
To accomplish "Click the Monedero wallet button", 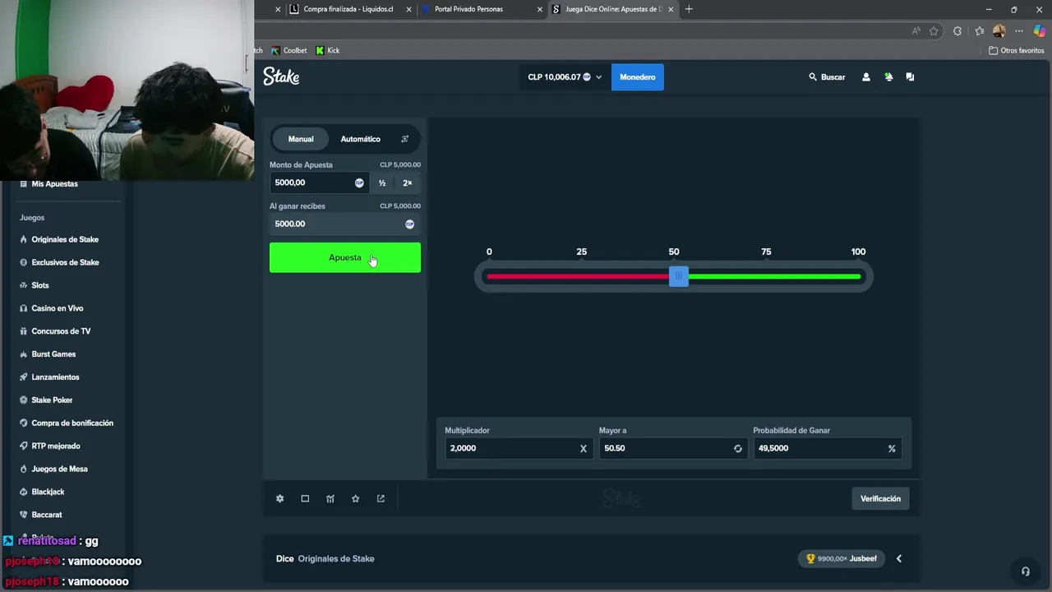I will [638, 76].
